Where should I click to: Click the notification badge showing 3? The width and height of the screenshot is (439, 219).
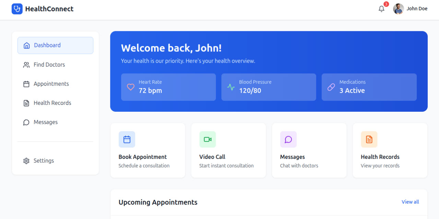point(385,4)
